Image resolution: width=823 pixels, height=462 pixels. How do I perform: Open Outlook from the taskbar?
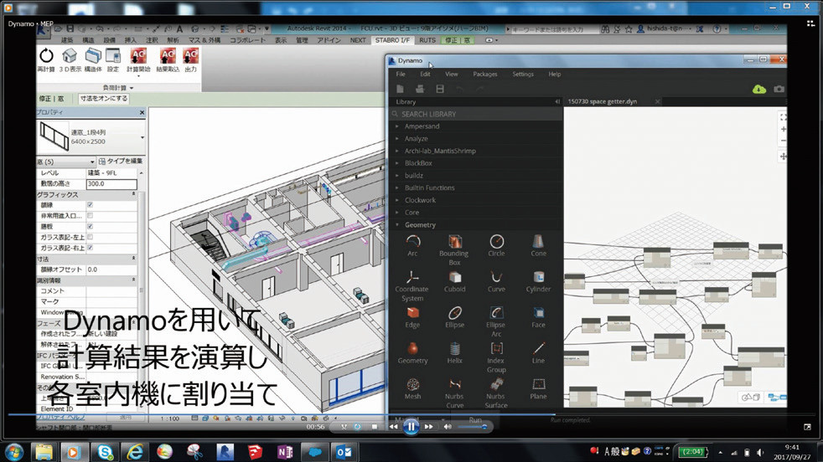coord(344,451)
